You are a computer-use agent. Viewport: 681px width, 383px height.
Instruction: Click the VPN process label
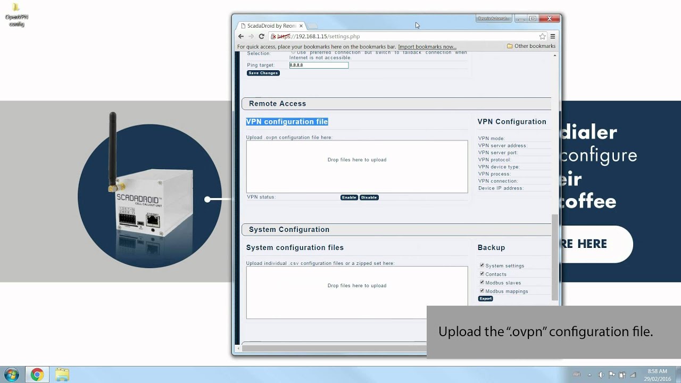click(495, 174)
